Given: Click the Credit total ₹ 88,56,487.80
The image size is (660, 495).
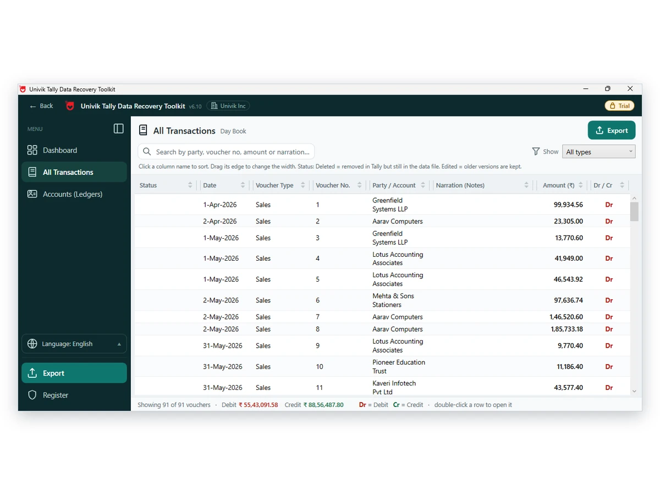Looking at the screenshot, I should coord(323,405).
